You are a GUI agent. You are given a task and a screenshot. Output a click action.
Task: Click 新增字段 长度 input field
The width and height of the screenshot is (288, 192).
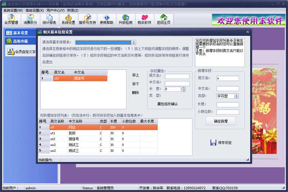pos(228,104)
